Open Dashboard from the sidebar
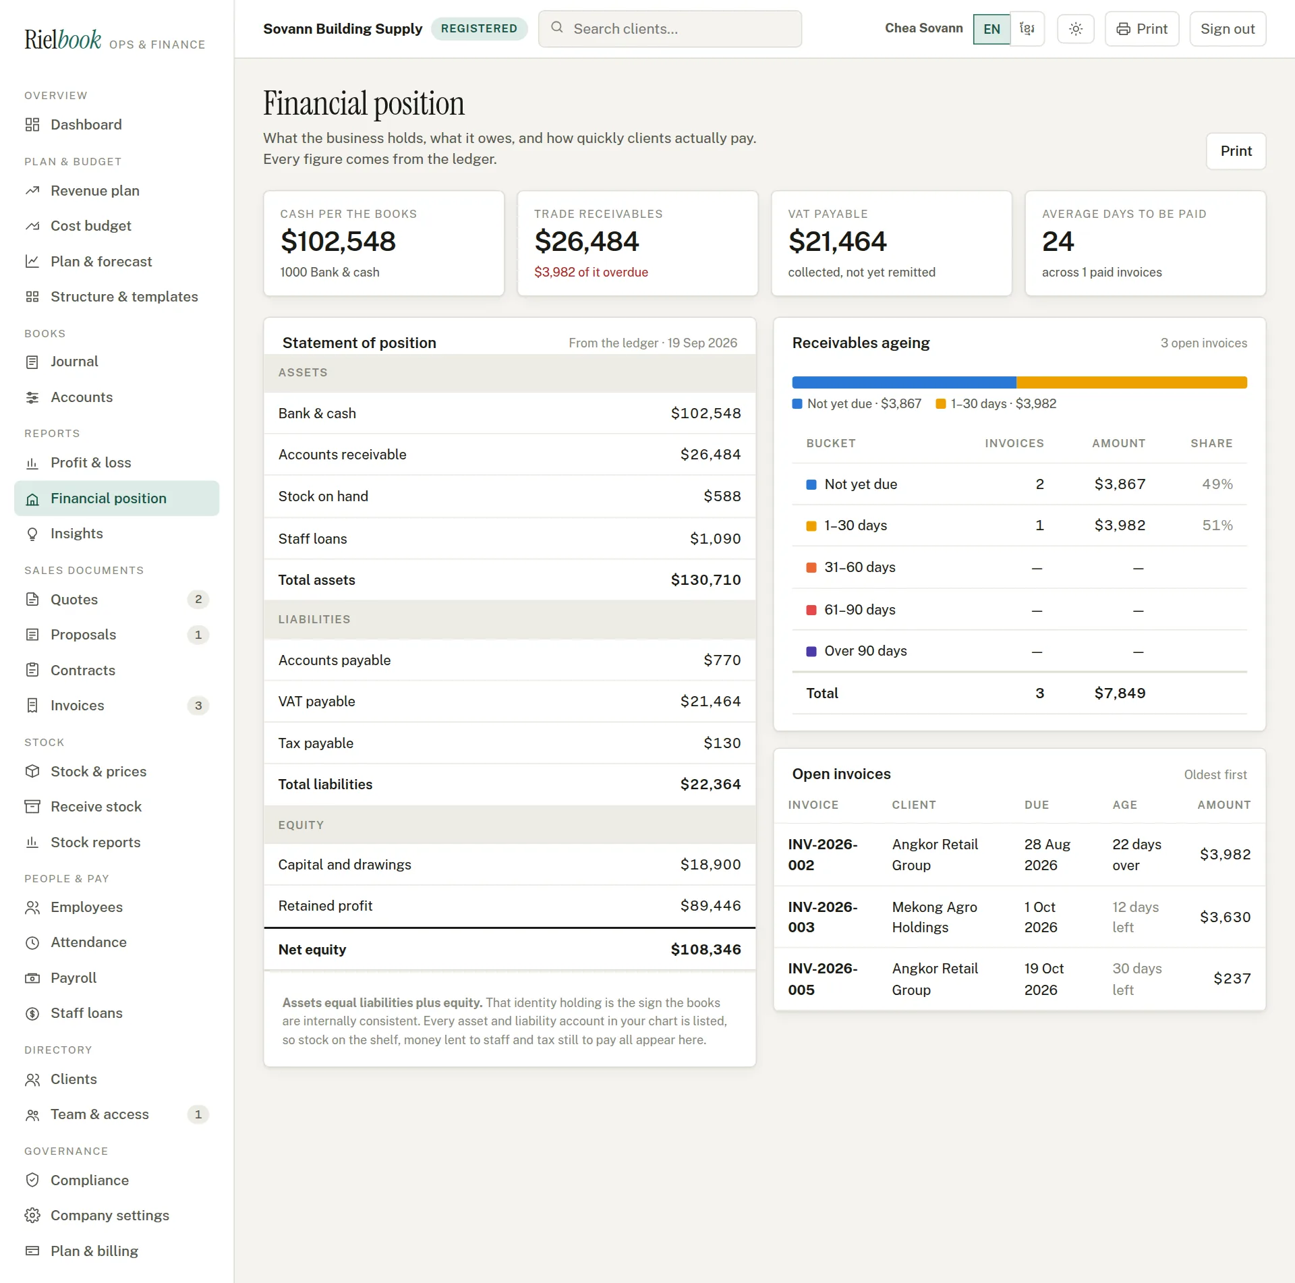1295x1283 pixels. (x=116, y=125)
